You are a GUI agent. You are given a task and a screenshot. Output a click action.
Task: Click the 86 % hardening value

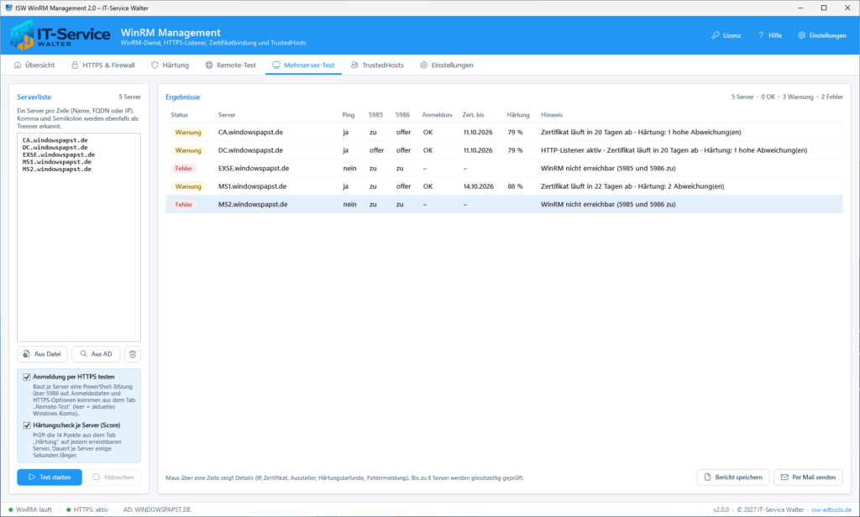pos(515,186)
